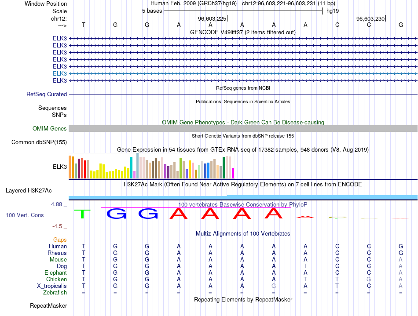
Task: Click the pale G in the X_tropicalis row
Action: click(x=274, y=286)
